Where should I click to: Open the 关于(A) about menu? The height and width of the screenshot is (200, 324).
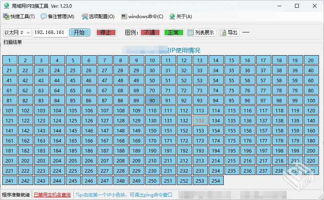click(180, 17)
